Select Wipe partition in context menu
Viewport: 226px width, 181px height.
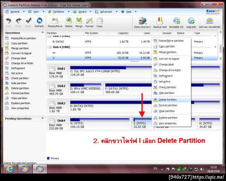click(x=171, y=111)
